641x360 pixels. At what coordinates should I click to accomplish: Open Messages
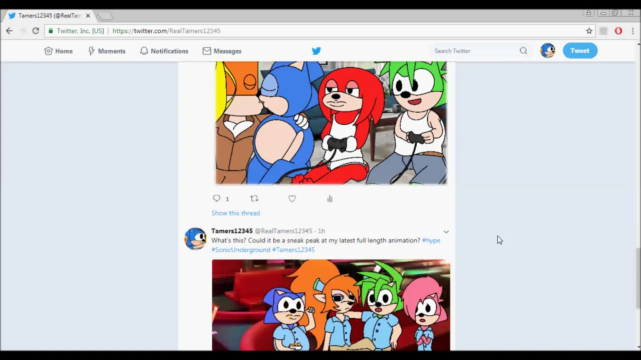click(x=222, y=50)
